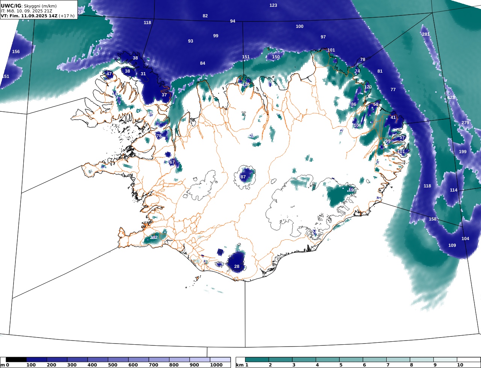Select the map value 120
The image size is (481, 368).
click(x=368, y=87)
